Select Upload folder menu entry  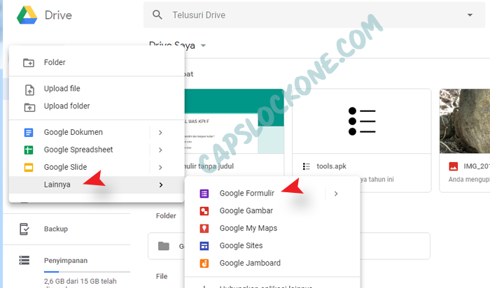coord(97,106)
